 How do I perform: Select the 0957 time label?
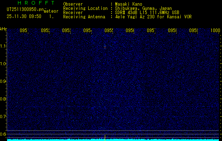[x=151, y=30]
